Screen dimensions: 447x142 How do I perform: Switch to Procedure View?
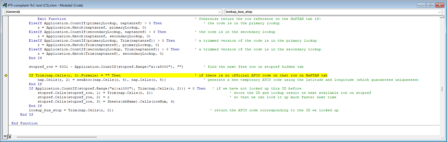click(5, 137)
